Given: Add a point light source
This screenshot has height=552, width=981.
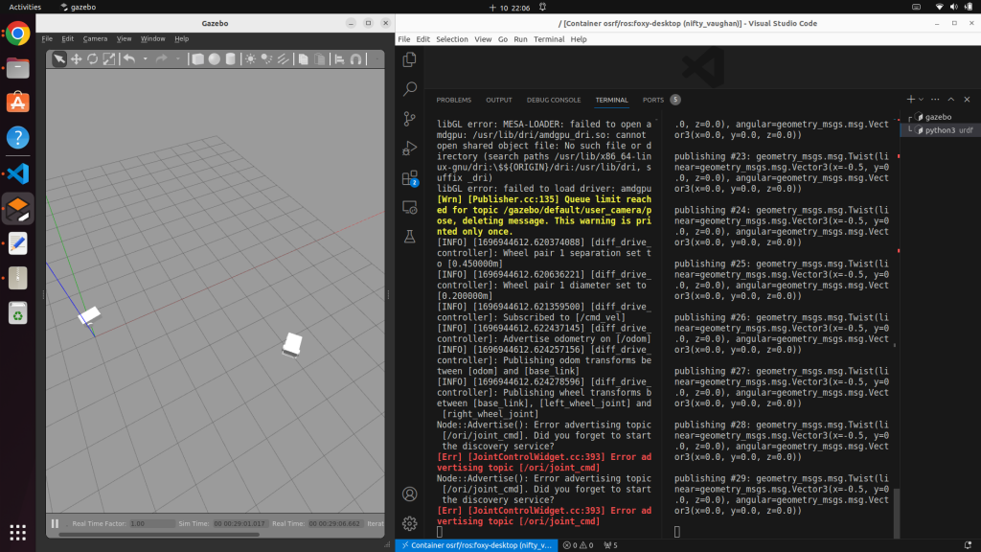Looking at the screenshot, I should [x=250, y=58].
